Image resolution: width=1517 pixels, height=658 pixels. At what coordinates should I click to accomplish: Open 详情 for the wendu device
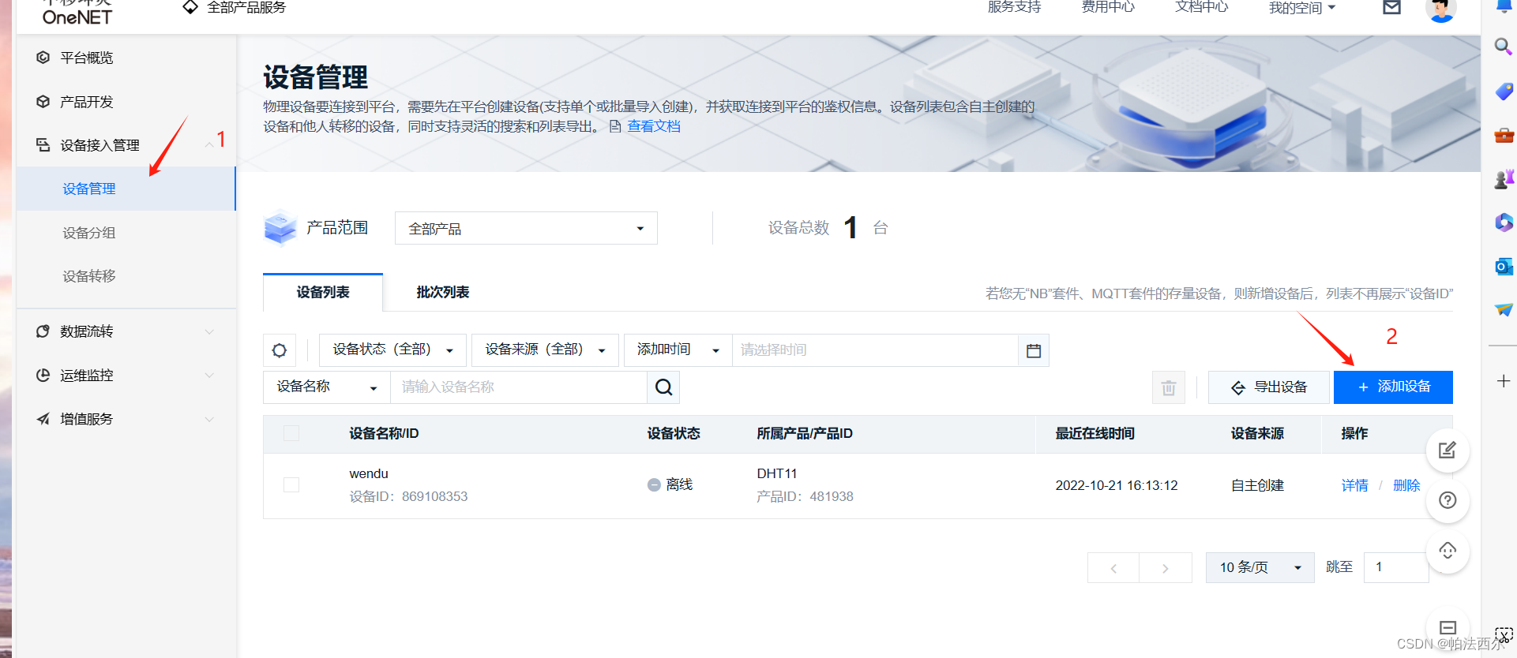click(1355, 485)
